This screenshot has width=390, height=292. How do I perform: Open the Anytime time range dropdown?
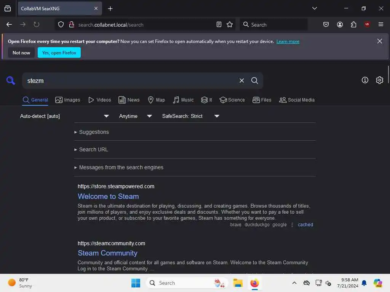pyautogui.click(x=135, y=116)
